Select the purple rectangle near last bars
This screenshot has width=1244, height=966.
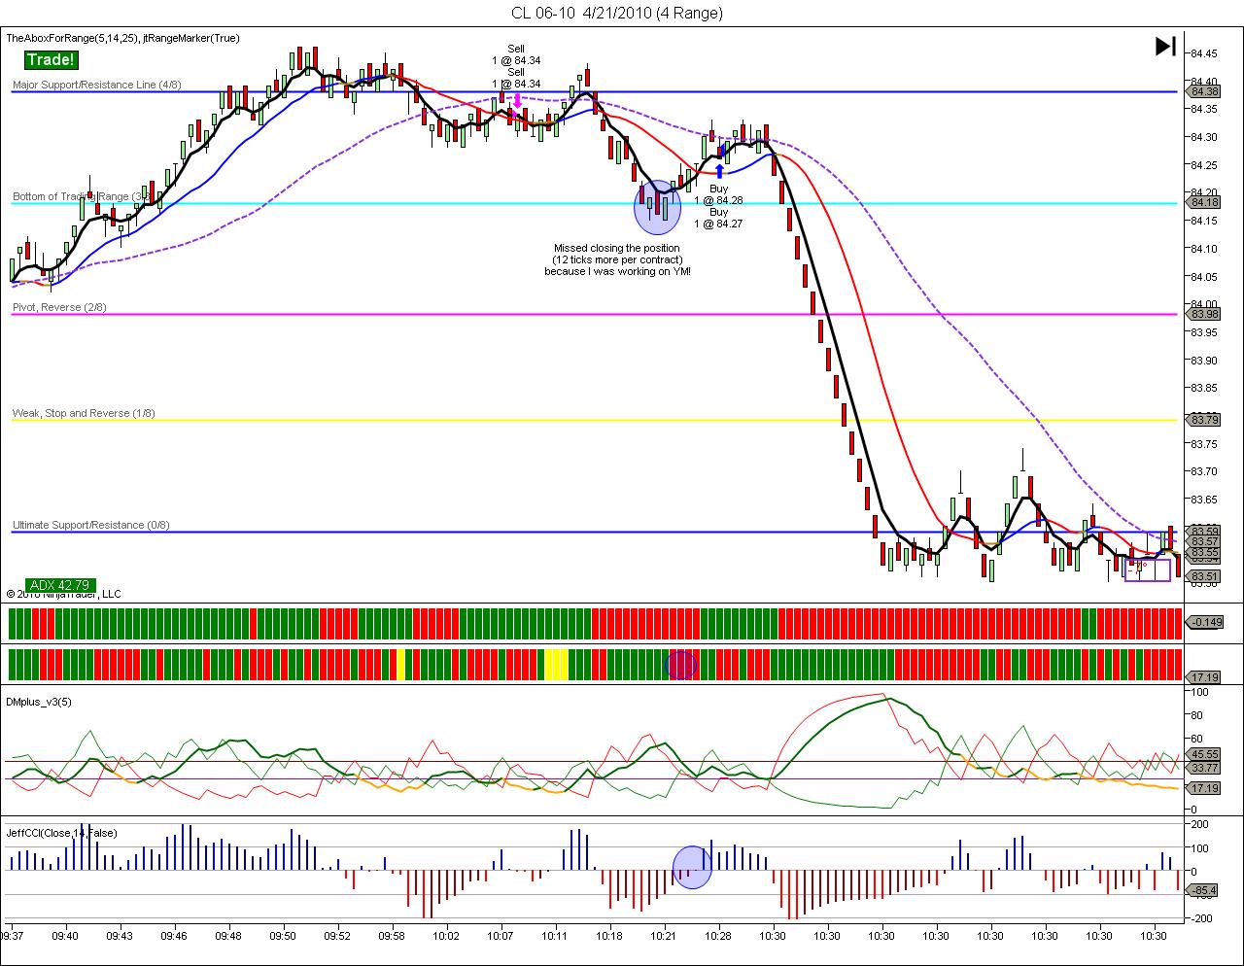1148,569
